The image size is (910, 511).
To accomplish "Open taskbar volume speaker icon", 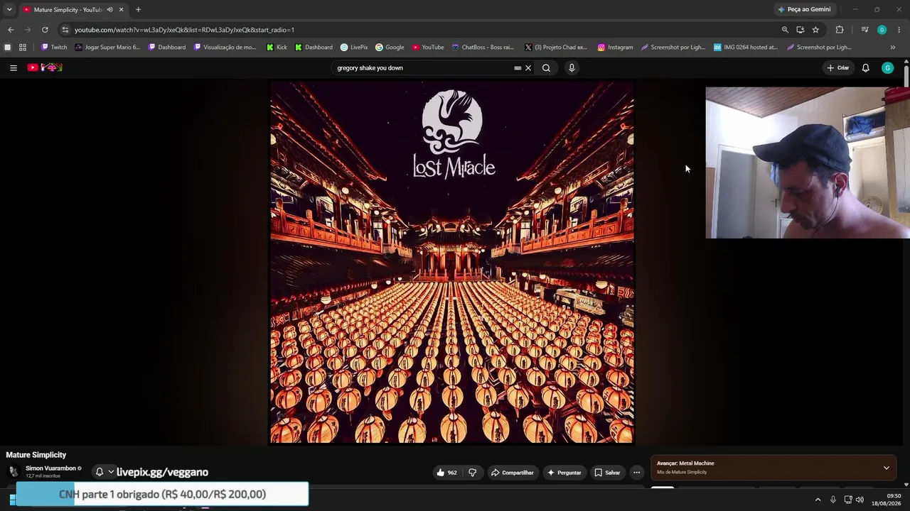I will (x=860, y=500).
